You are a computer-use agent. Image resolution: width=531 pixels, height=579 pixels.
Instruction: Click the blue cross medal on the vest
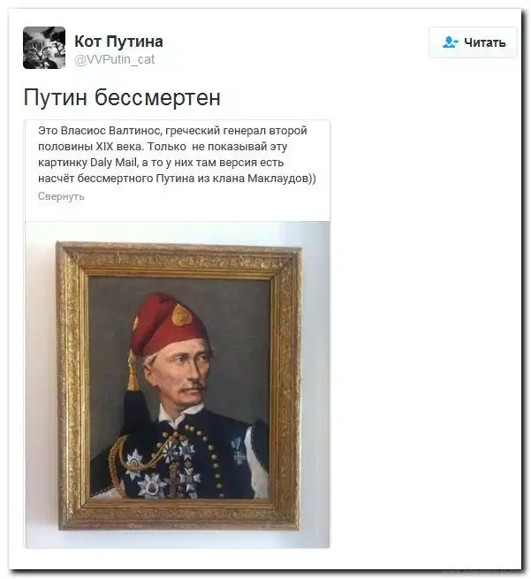[x=238, y=453]
